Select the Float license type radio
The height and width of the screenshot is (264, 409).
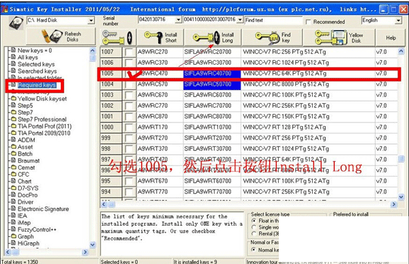pyautogui.click(x=254, y=220)
